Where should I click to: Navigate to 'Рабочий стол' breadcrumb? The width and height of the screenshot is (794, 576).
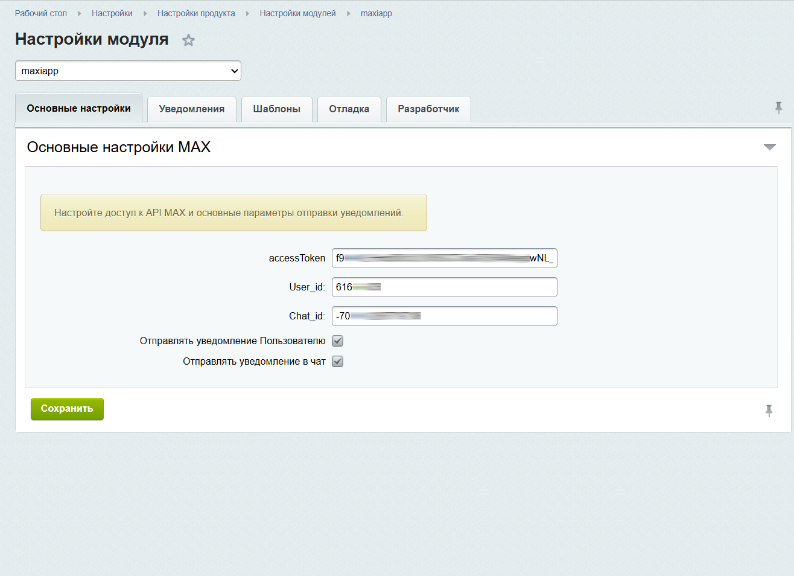pyautogui.click(x=41, y=13)
